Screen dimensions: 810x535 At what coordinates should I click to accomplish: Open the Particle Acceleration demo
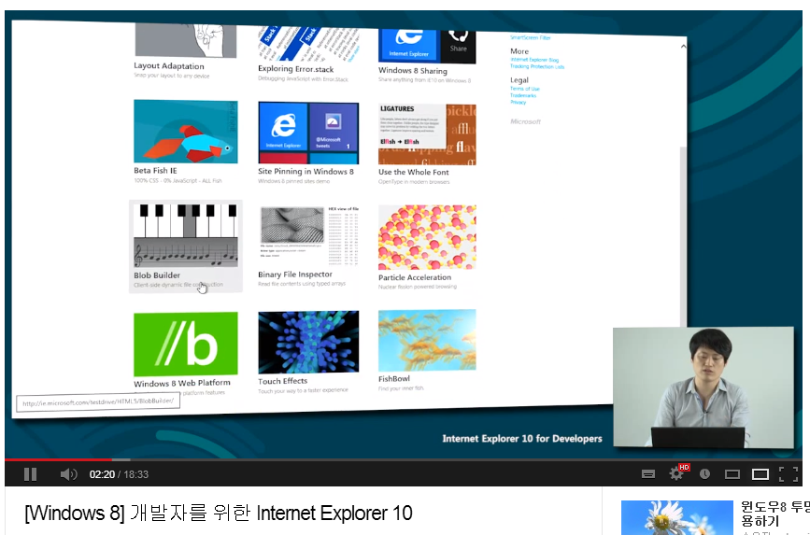(x=427, y=246)
